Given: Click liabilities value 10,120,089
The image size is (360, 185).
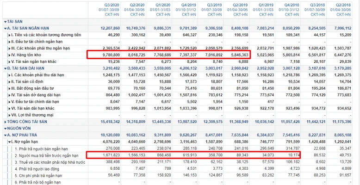Looking at the screenshot, I should pyautogui.click(x=110, y=135).
